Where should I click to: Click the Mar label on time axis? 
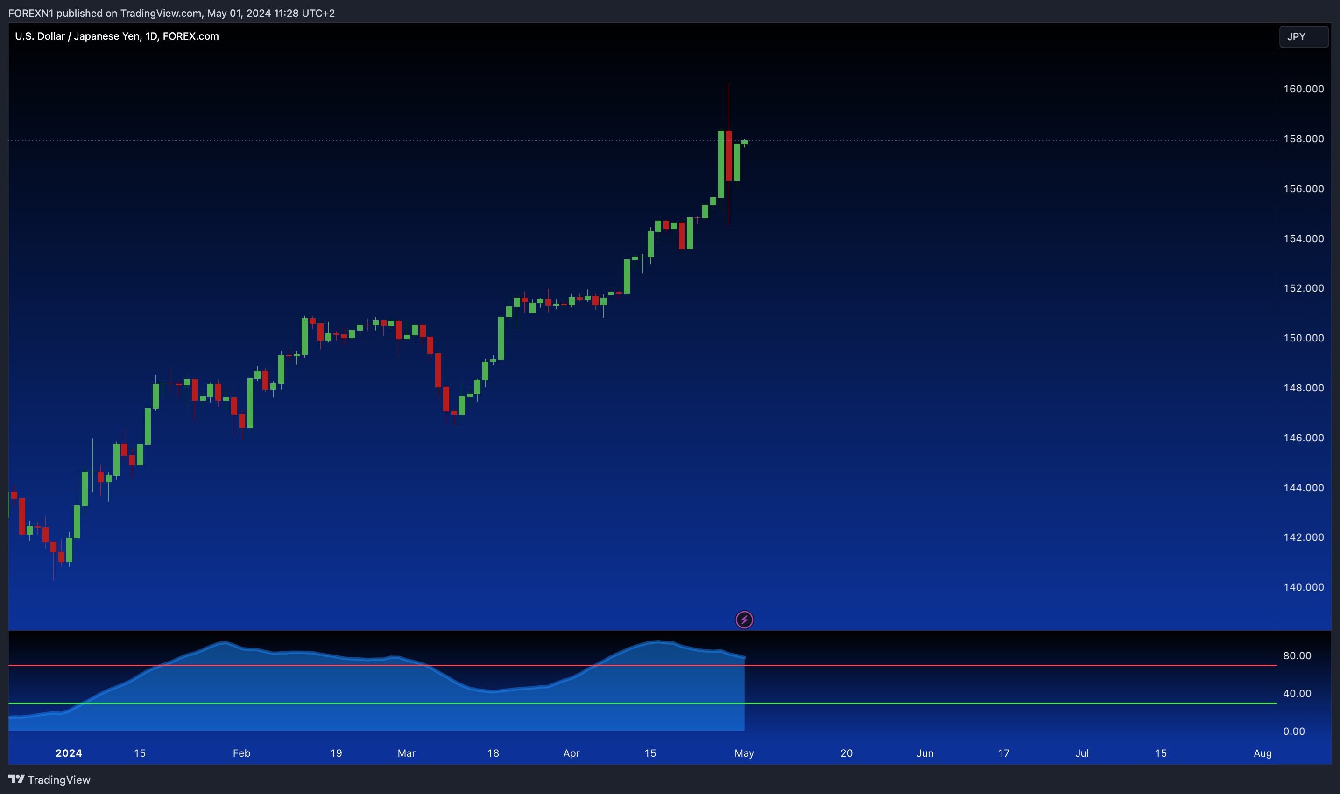(406, 753)
